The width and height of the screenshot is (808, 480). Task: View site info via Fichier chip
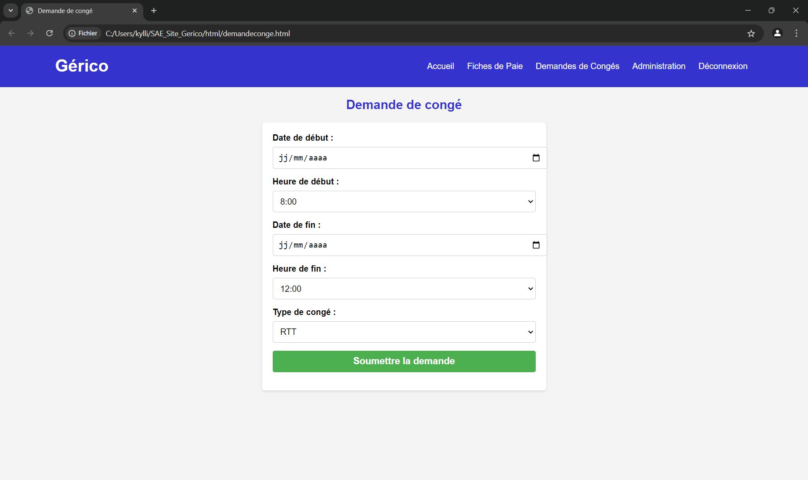[x=83, y=33]
